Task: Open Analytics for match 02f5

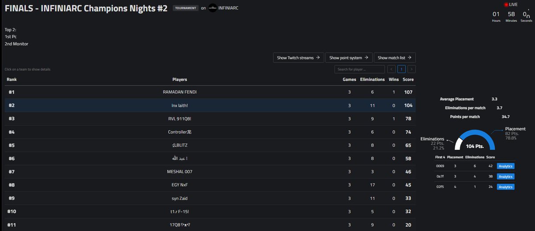Action: pos(506,187)
